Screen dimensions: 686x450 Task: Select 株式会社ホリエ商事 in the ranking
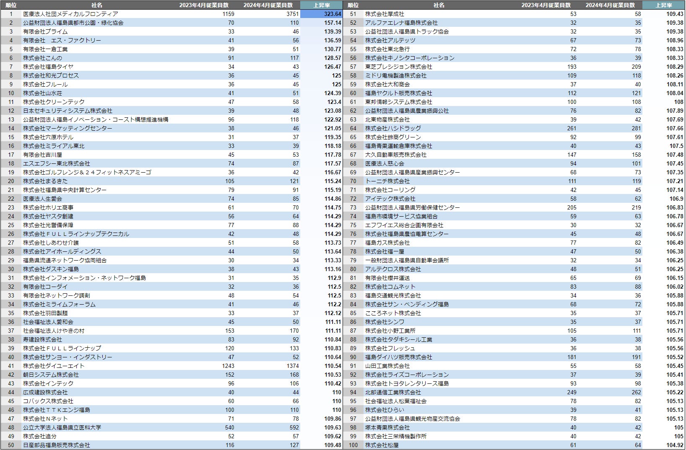(x=48, y=207)
